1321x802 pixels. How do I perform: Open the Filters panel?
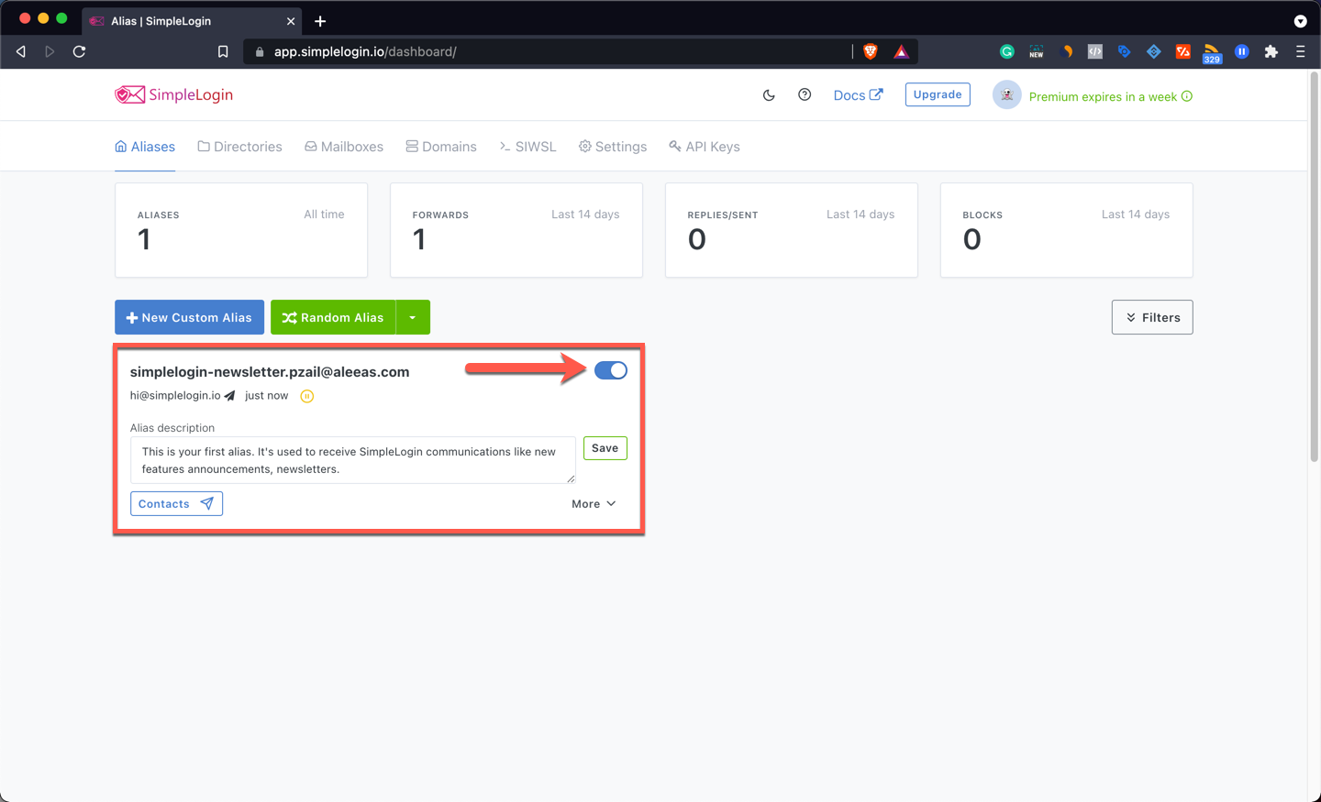(x=1152, y=317)
